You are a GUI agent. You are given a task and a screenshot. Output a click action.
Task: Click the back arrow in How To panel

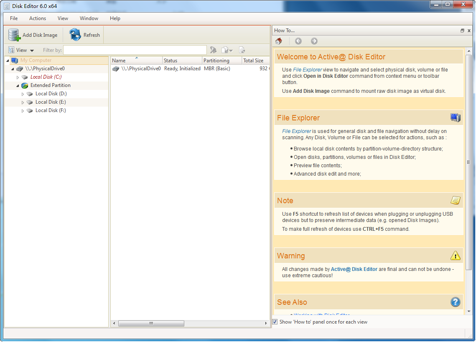click(298, 41)
